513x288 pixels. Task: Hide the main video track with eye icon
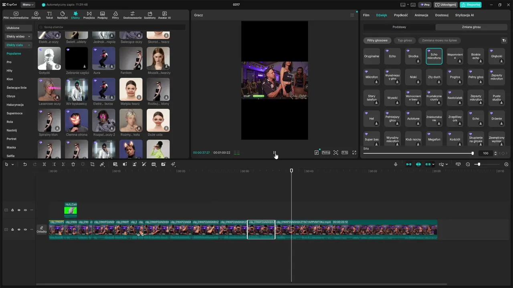tap(19, 230)
